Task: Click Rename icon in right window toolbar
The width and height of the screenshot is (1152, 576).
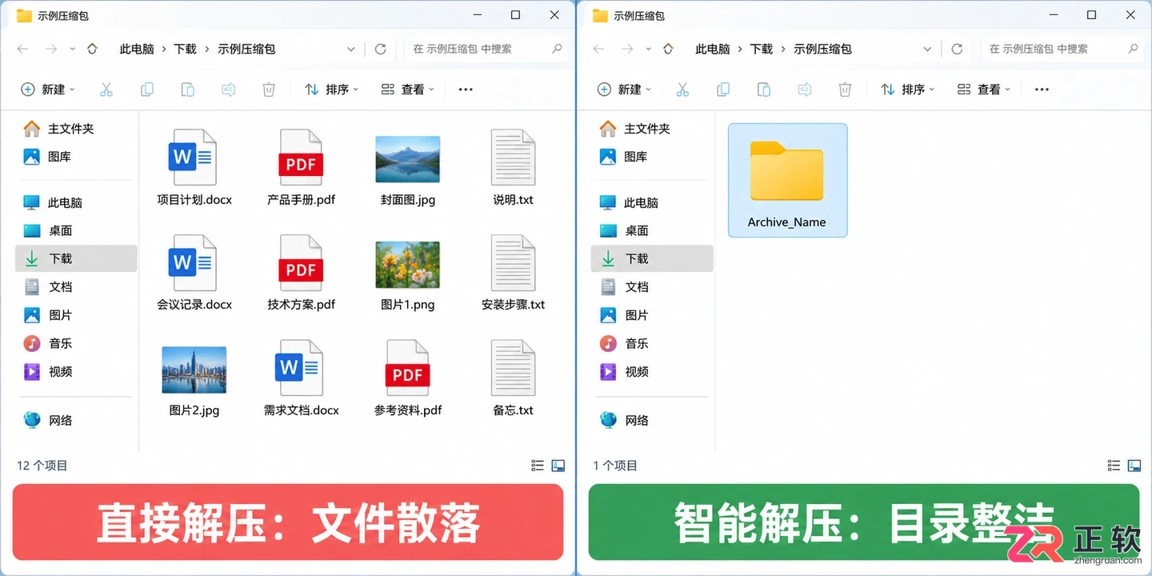Action: coord(805,90)
